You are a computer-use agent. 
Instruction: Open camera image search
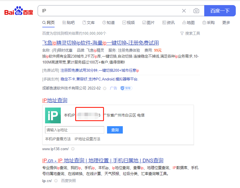tap(196, 11)
